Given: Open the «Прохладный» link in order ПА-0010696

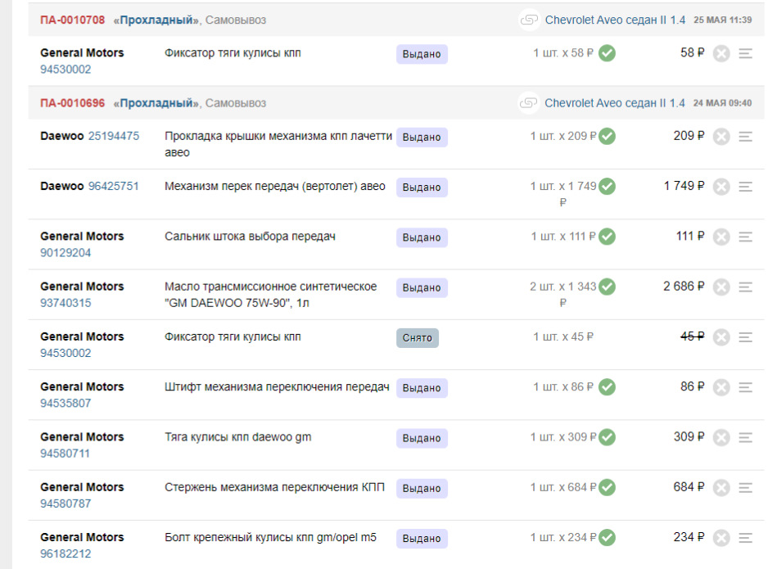Looking at the screenshot, I should [x=156, y=104].
